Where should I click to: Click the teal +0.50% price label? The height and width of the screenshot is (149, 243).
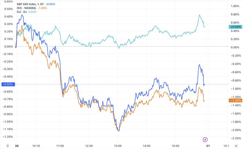(x=235, y=27)
